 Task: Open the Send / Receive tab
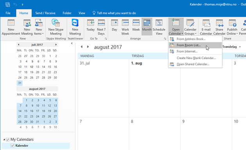[x=45, y=13]
